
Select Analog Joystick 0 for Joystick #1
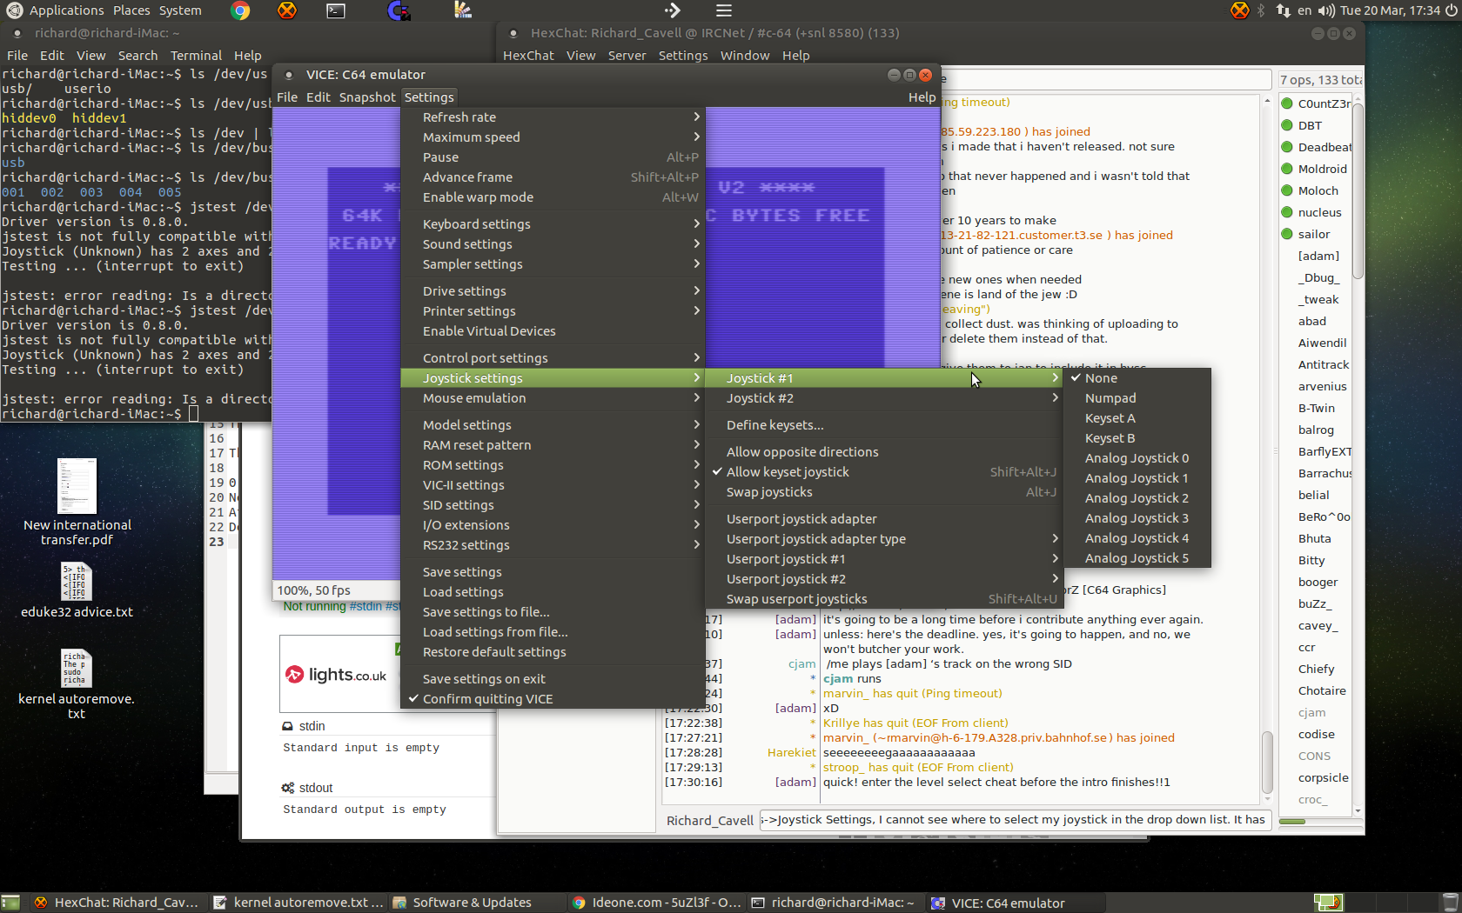1137,458
